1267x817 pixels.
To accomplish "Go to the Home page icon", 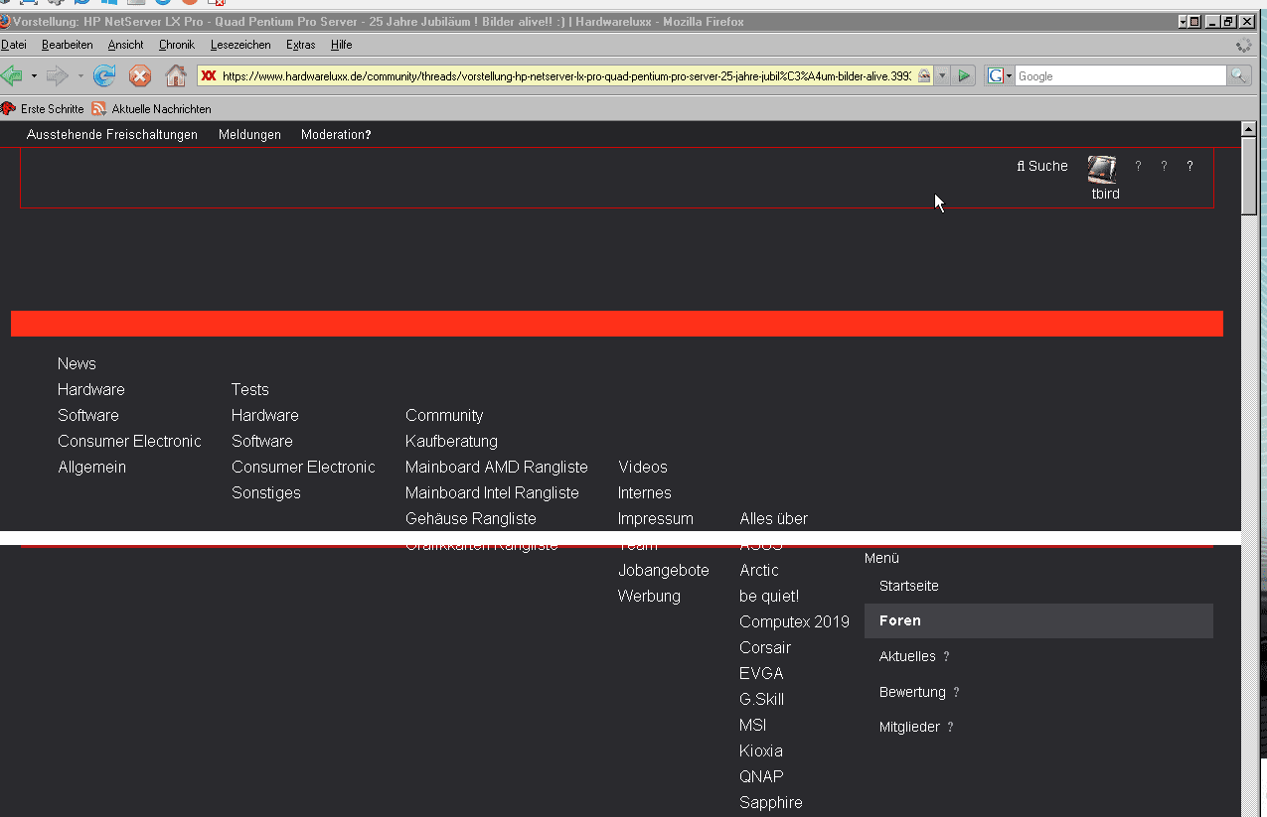I will 176,75.
